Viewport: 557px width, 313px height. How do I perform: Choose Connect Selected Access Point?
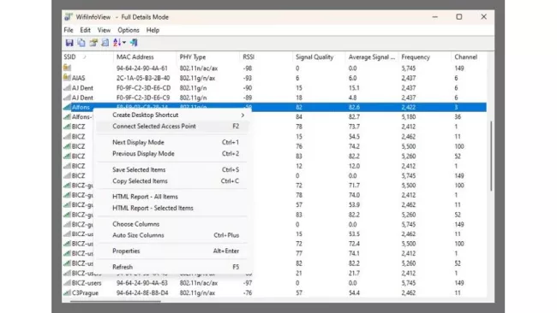[171, 127]
